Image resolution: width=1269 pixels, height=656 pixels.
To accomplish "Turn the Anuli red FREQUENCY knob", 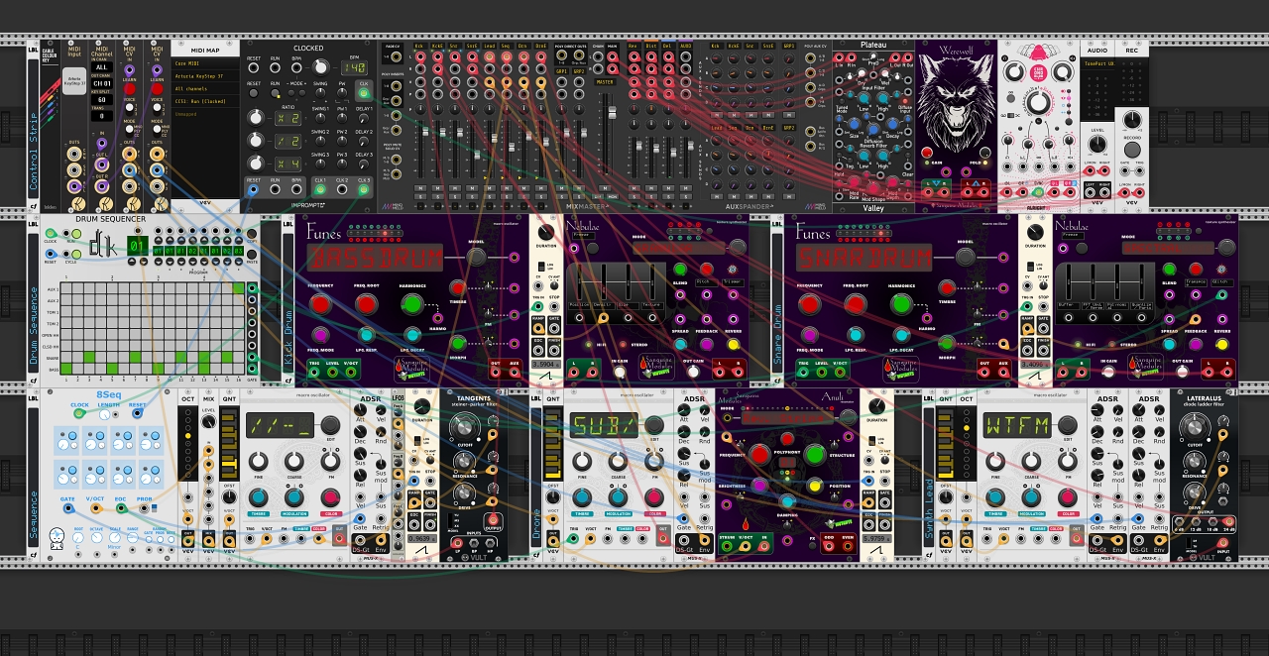I will click(x=758, y=455).
